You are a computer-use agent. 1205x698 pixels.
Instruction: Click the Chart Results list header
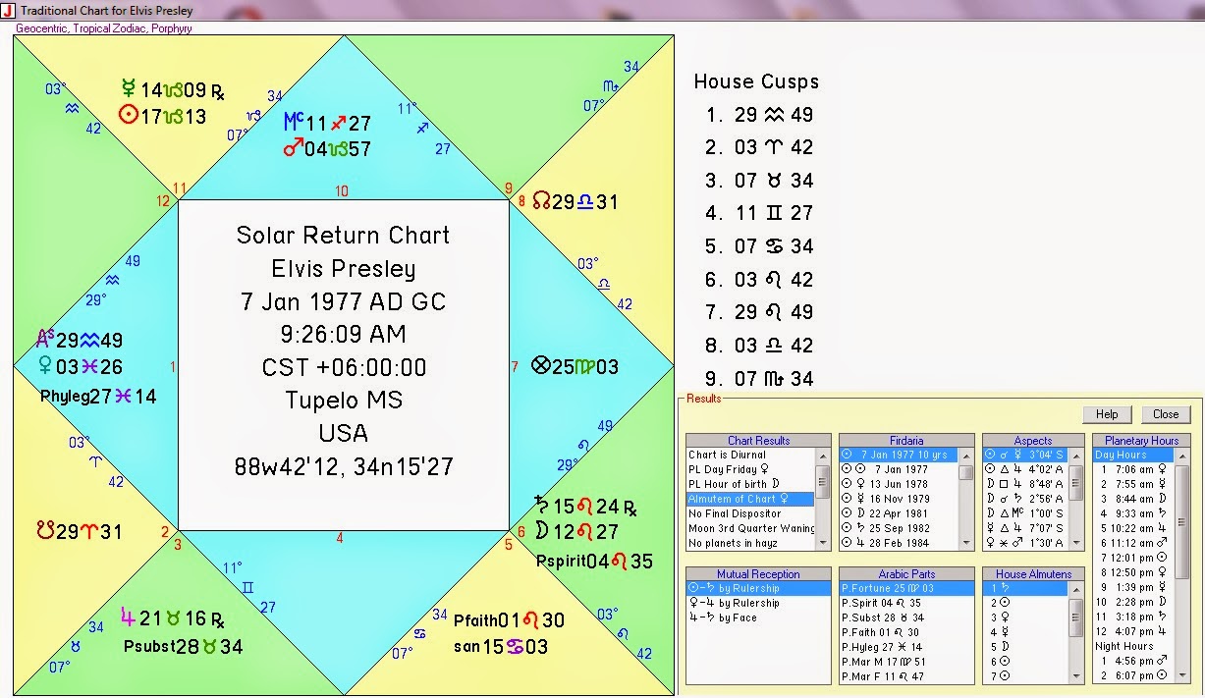[759, 441]
